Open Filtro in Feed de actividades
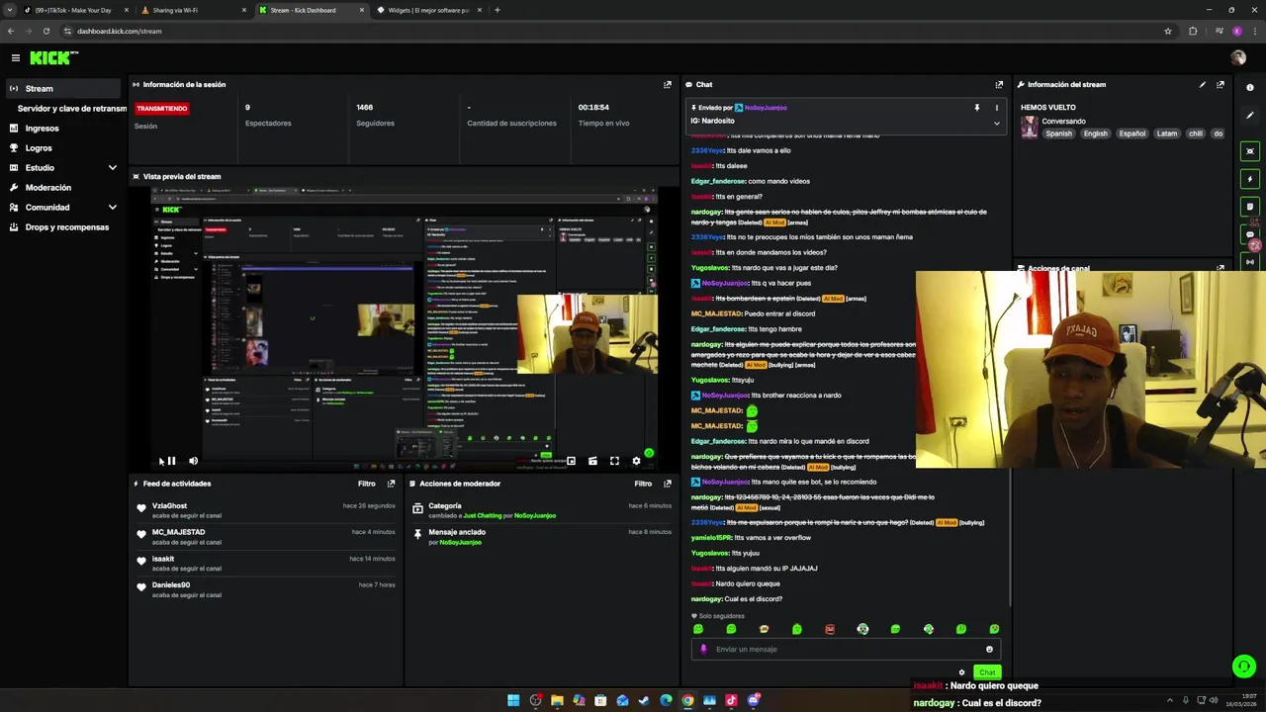Image resolution: width=1266 pixels, height=712 pixels. click(x=367, y=484)
